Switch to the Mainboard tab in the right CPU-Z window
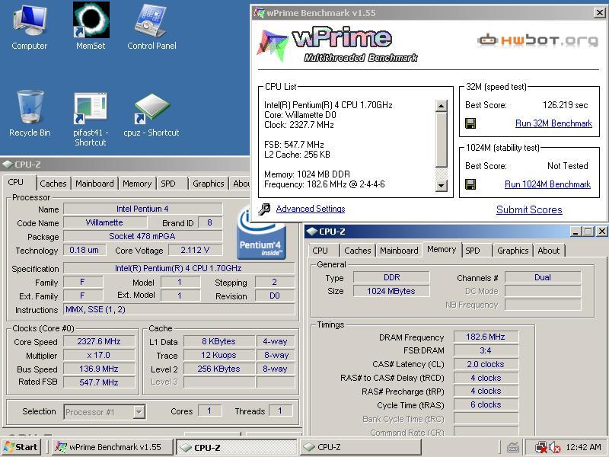The width and height of the screenshot is (609, 457). click(399, 251)
